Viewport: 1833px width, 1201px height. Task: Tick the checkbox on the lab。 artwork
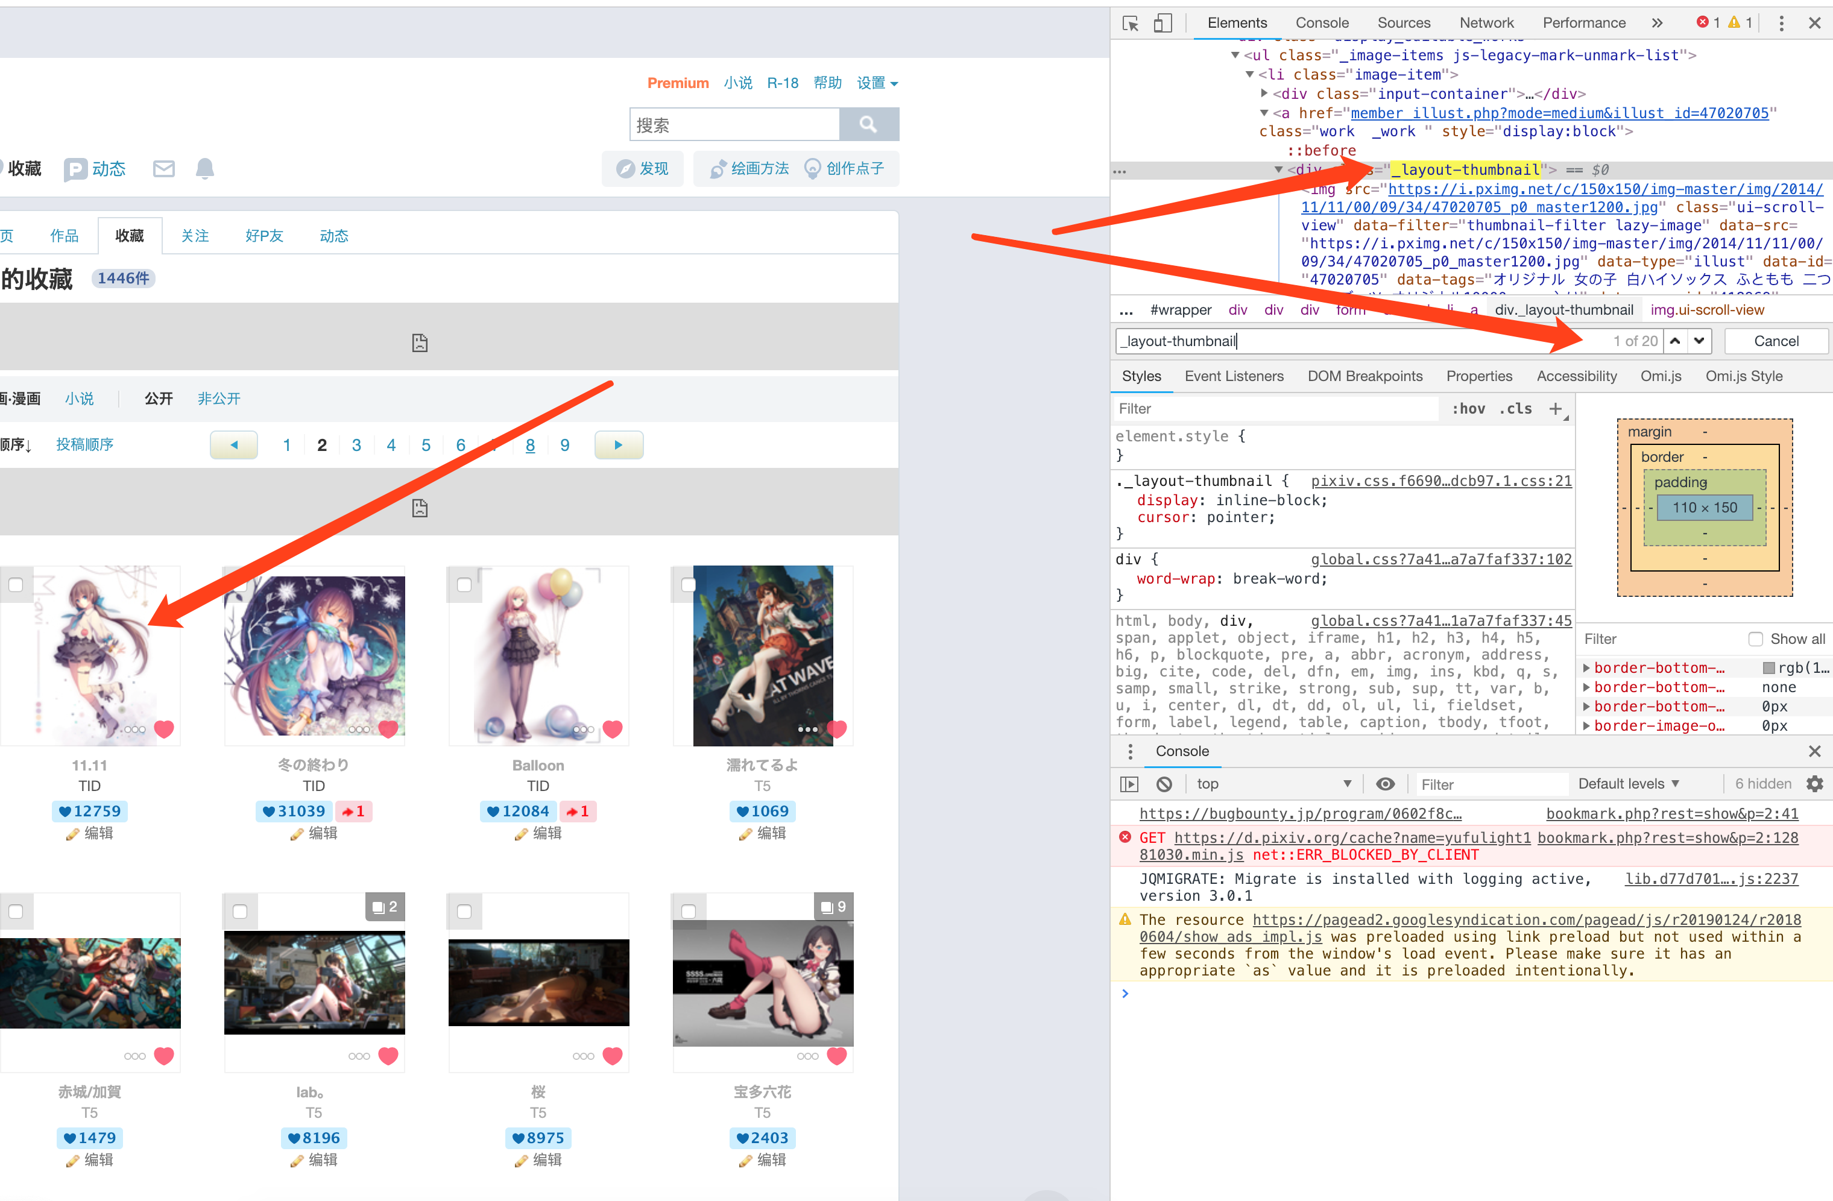239,912
